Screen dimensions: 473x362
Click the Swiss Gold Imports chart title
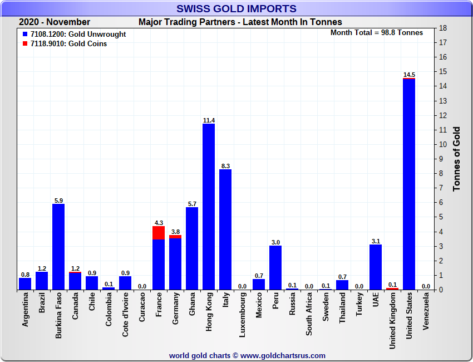coord(237,8)
